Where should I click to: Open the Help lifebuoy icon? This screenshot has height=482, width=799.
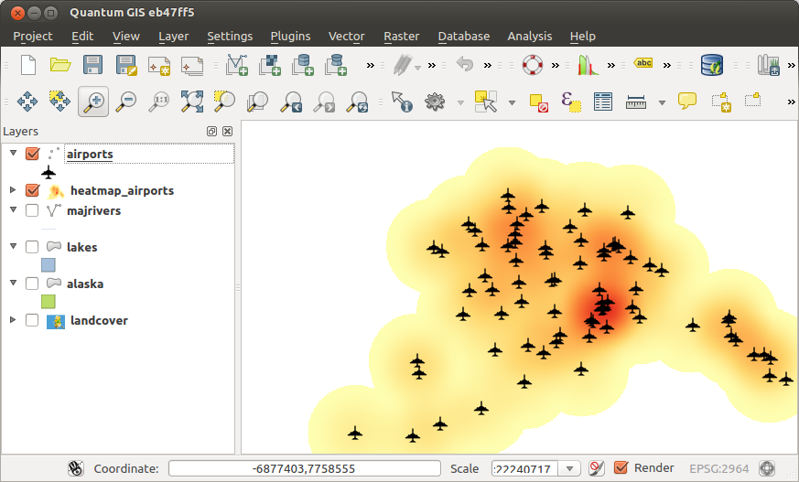click(x=533, y=65)
